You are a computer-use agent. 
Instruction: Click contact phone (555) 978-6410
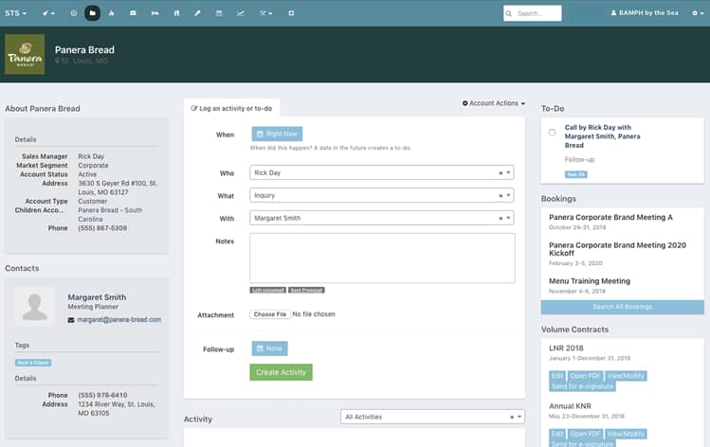102,396
